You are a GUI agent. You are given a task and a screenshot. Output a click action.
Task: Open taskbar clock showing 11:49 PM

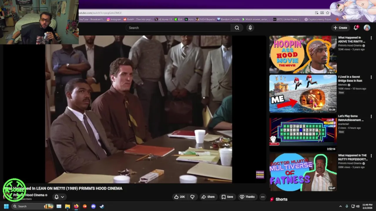(367, 206)
